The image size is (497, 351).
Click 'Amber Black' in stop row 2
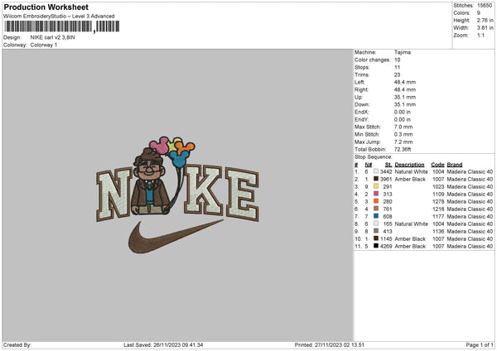(x=410, y=180)
